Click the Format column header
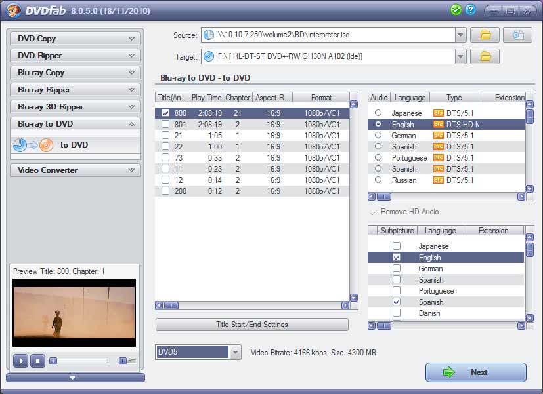Viewport: 543px width, 394px height. [321, 98]
